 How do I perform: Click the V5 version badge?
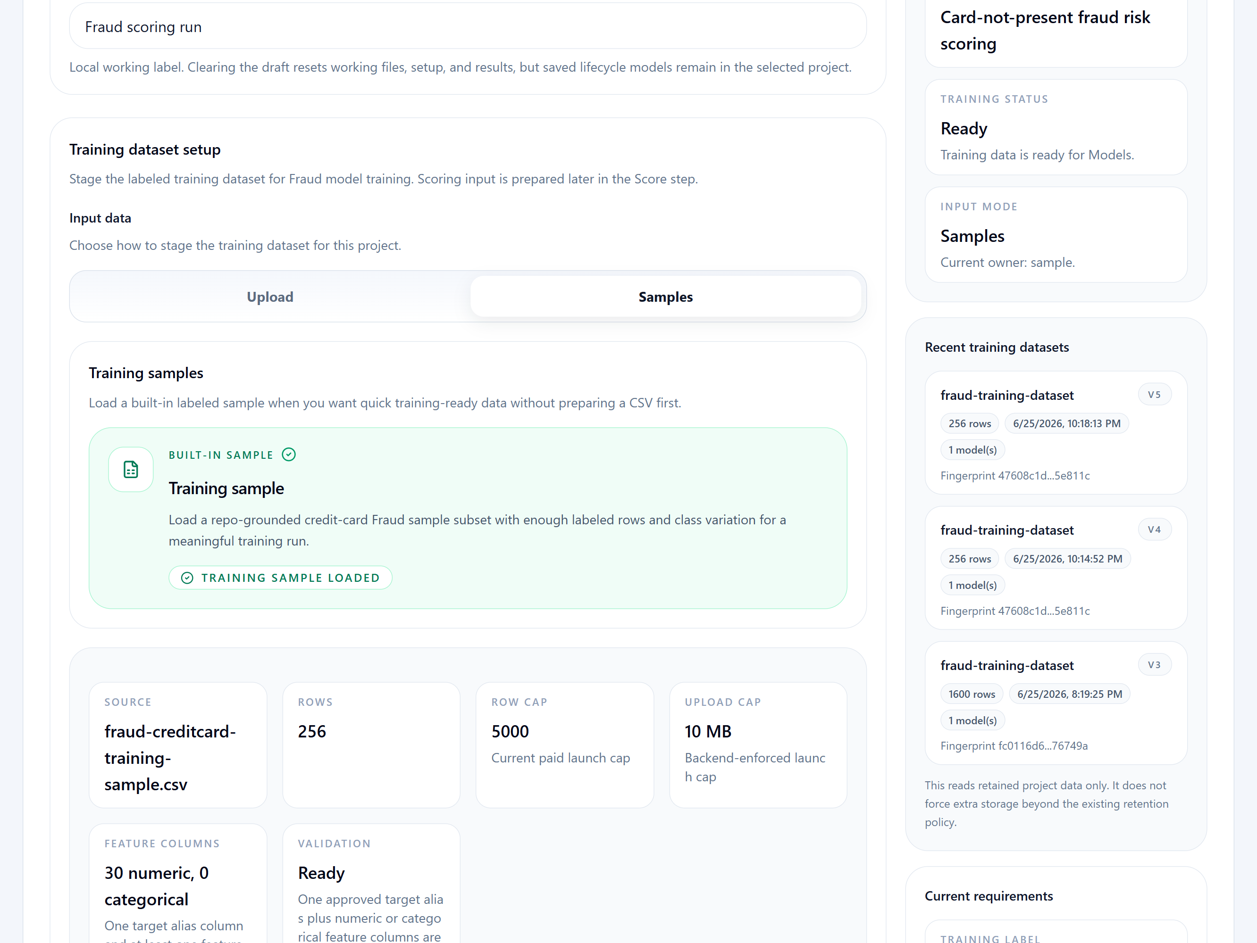[1154, 395]
